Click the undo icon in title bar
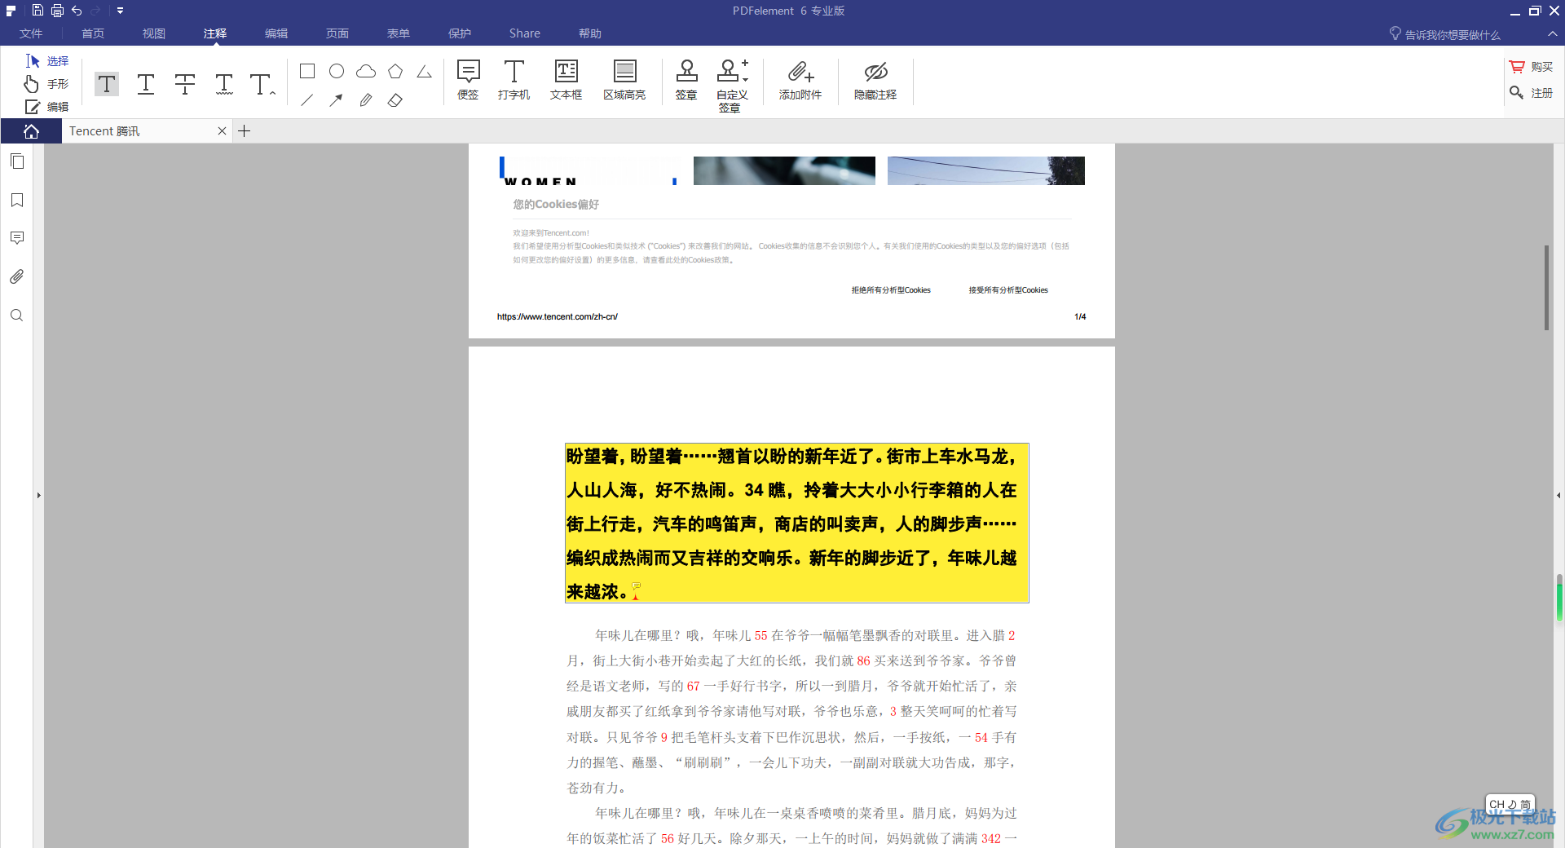The width and height of the screenshot is (1565, 848). (x=77, y=11)
